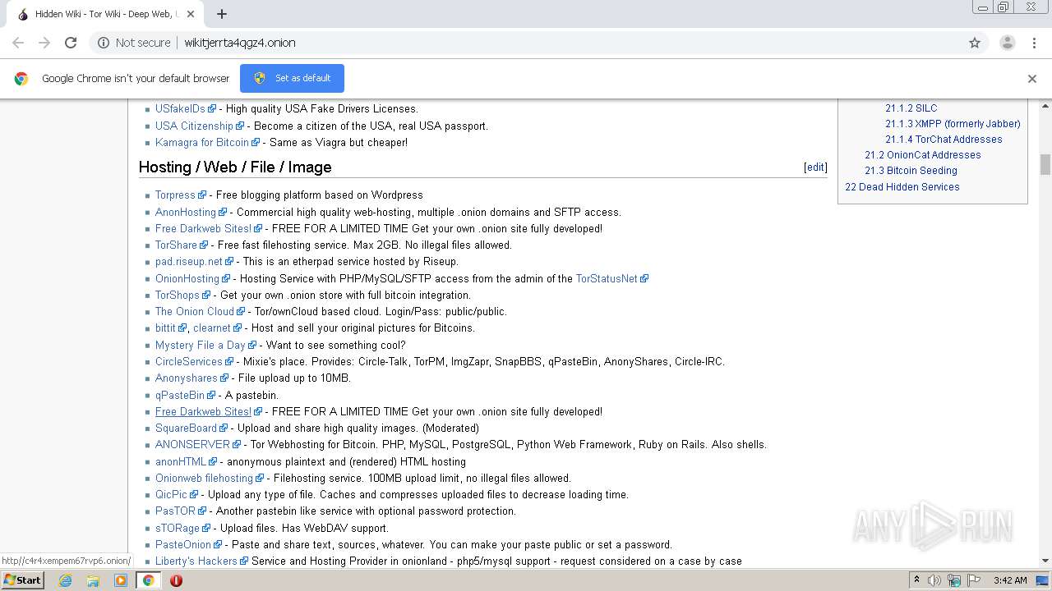Image resolution: width=1052 pixels, height=591 pixels.
Task: Open a new browser tab
Action: coord(221,14)
